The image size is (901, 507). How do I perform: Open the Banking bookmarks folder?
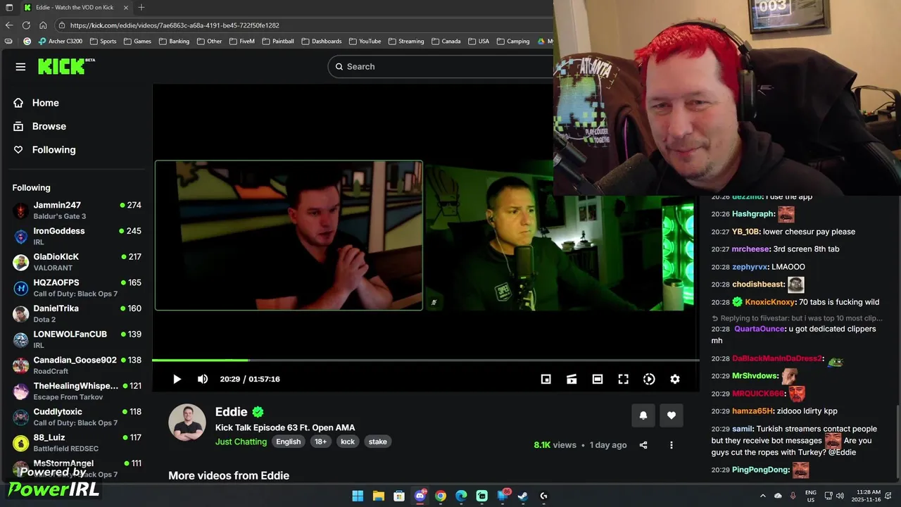point(174,41)
